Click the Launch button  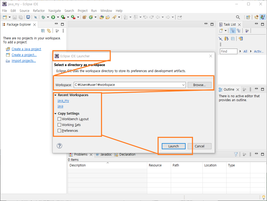173,146
